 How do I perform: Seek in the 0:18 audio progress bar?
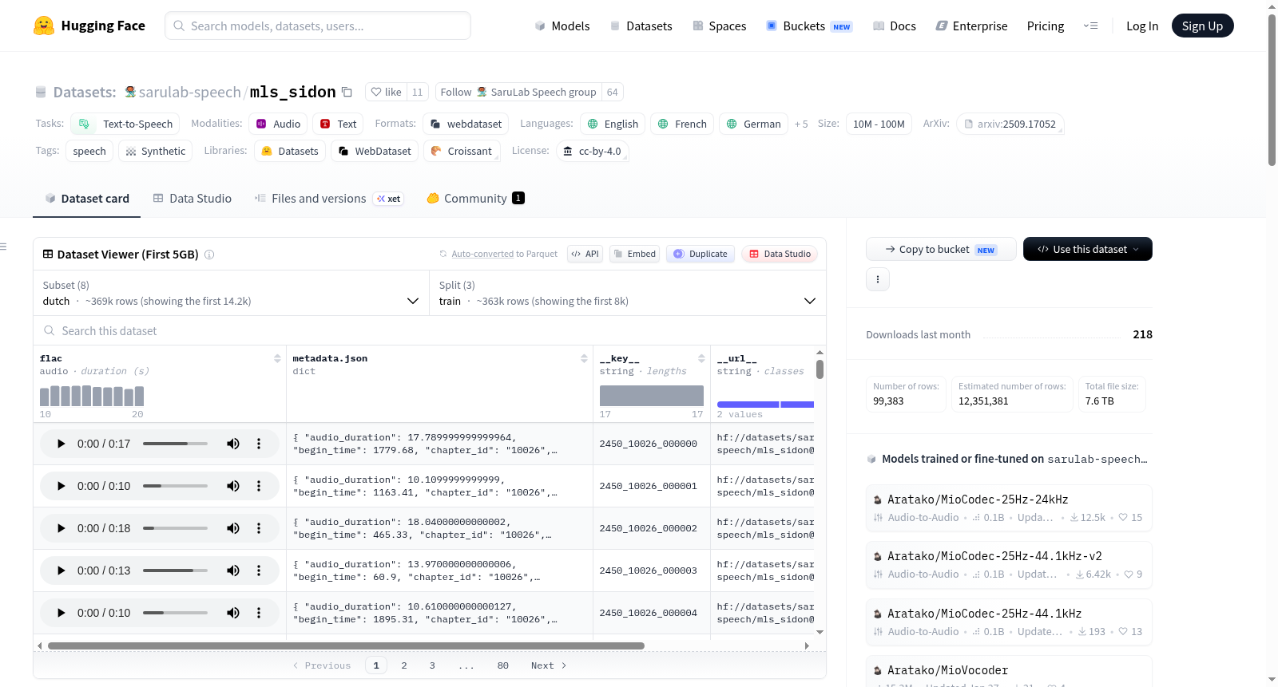pos(175,528)
